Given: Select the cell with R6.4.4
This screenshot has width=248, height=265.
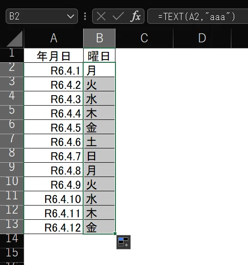Looking at the screenshot, I should click(x=54, y=113).
